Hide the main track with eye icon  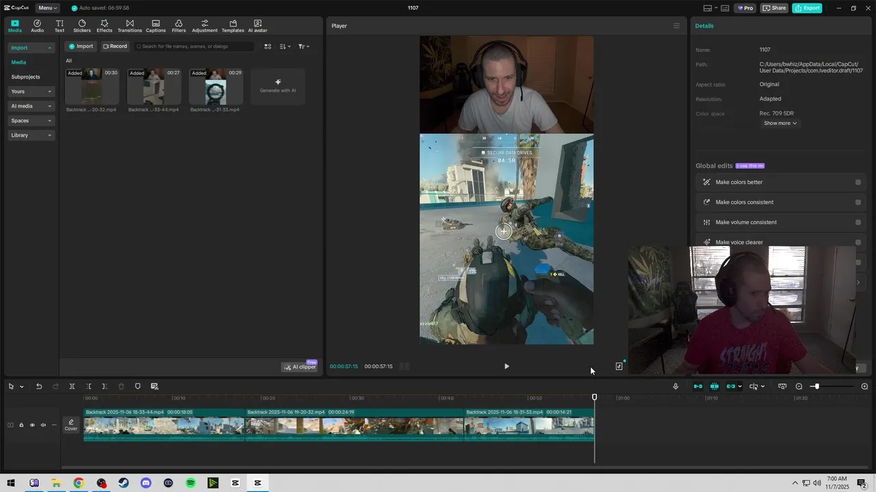click(x=32, y=425)
